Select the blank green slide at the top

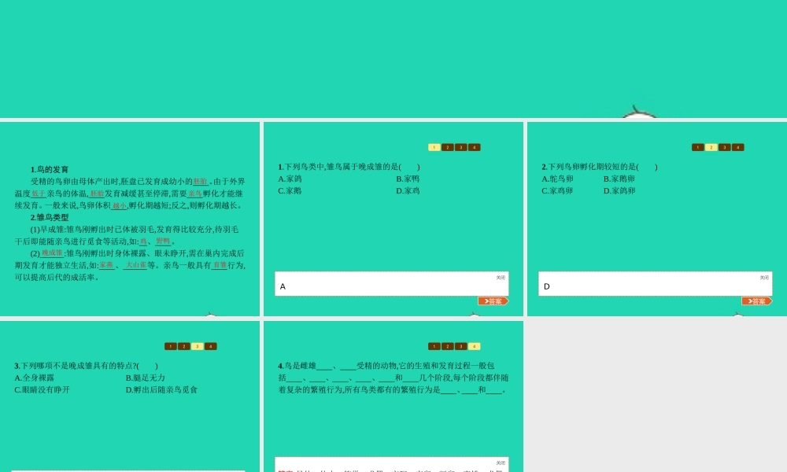point(393,59)
